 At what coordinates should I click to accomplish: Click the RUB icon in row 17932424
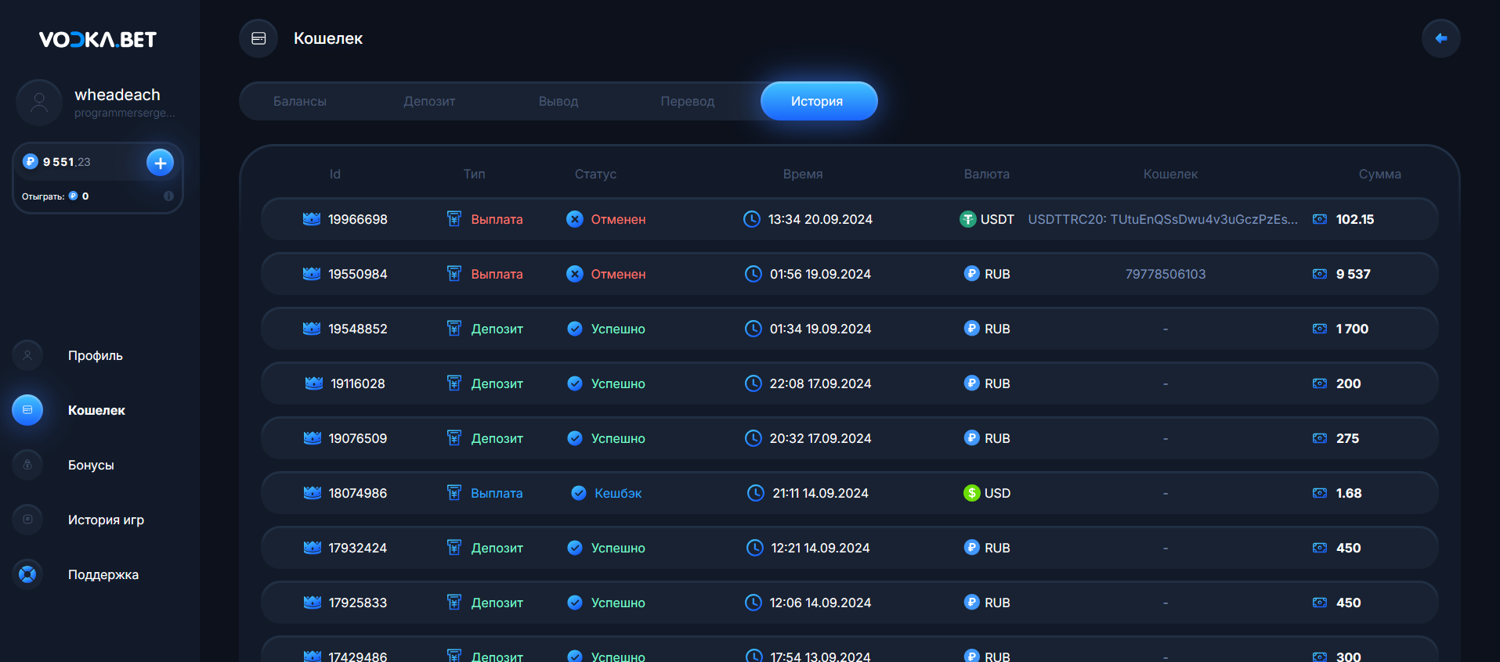coord(972,548)
